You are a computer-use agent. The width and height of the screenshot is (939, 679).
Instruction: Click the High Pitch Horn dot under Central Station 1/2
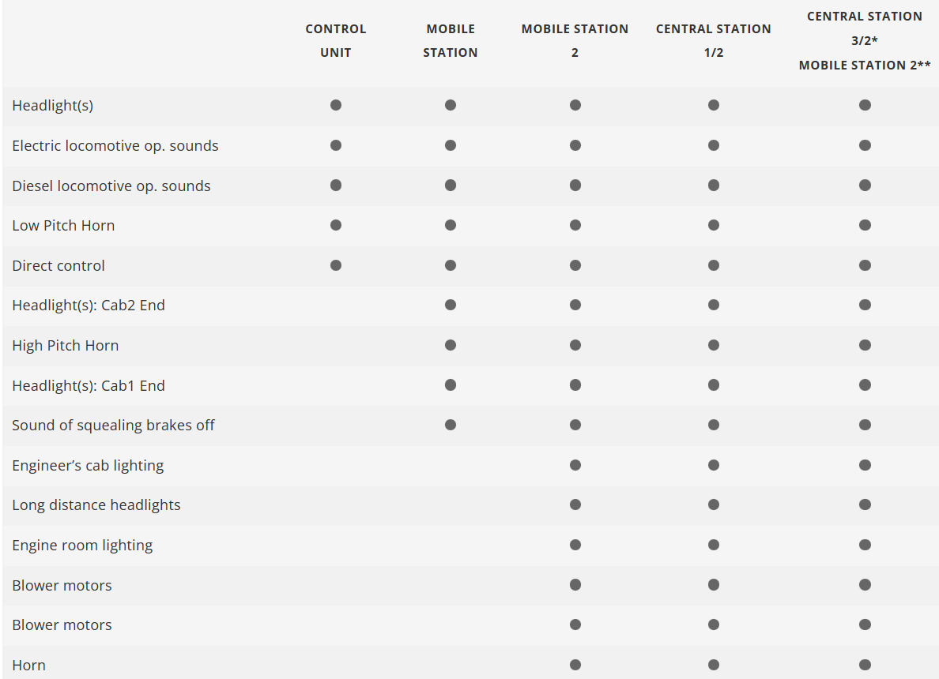tap(714, 345)
